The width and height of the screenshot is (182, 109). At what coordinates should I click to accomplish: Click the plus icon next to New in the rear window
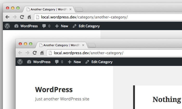[57, 26]
